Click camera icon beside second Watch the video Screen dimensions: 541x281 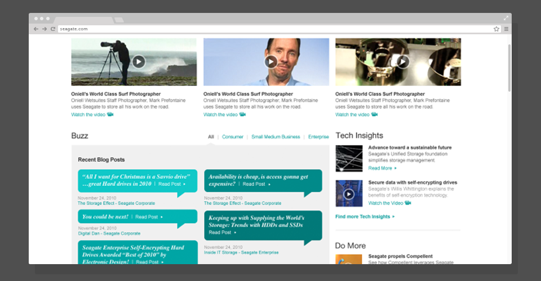pyautogui.click(x=242, y=114)
